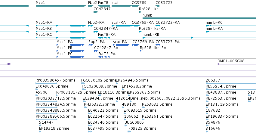Select the EC22647.5prime EST

pos(103,116)
